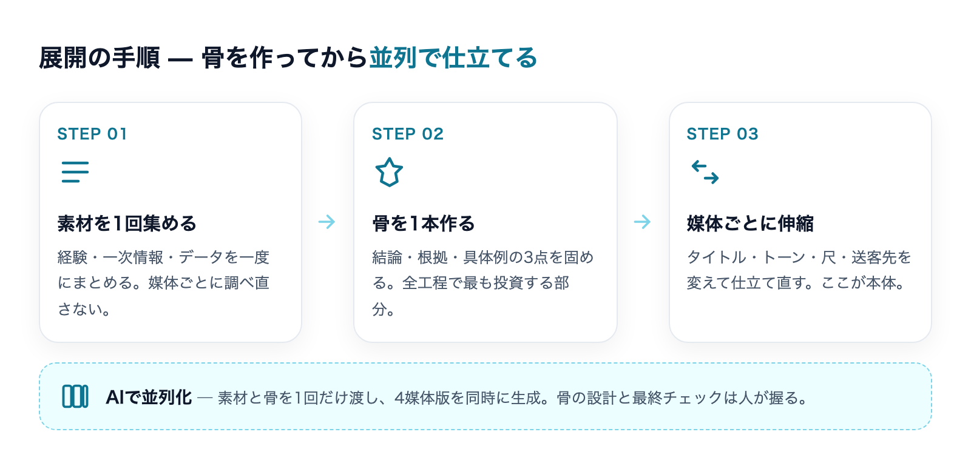Click the text 骨を作ってから in the title
971x469 pixels.
[285, 58]
